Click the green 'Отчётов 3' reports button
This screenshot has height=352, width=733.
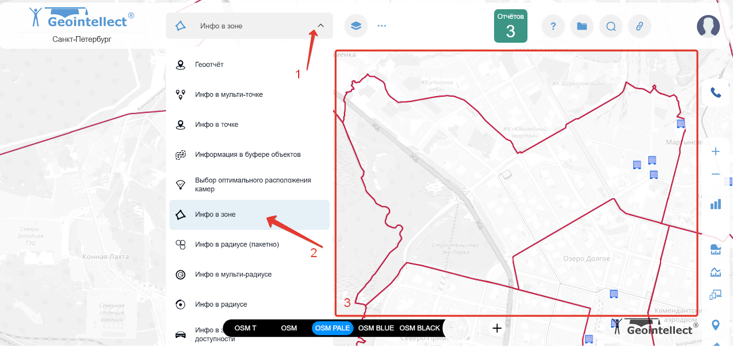pos(510,26)
